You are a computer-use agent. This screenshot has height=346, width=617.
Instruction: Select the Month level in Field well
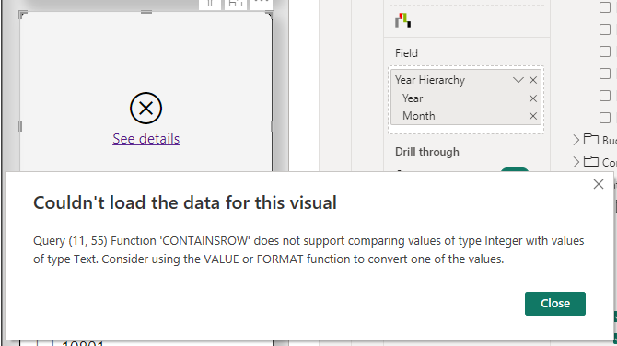click(419, 116)
